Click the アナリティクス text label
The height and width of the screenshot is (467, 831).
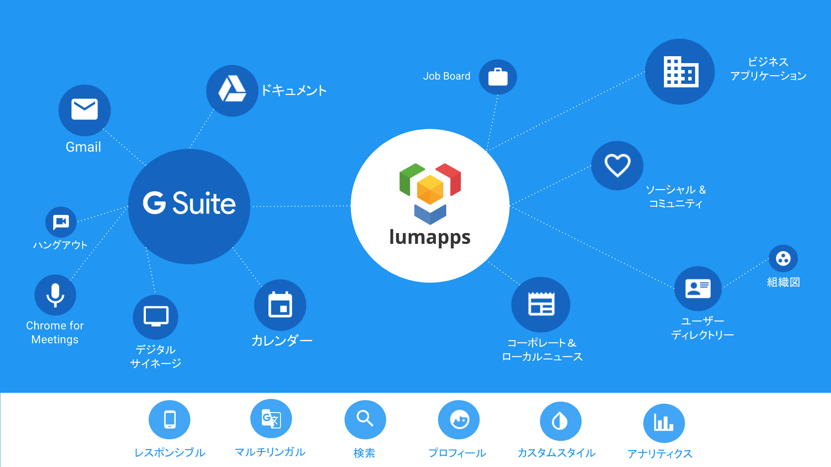[x=660, y=454]
